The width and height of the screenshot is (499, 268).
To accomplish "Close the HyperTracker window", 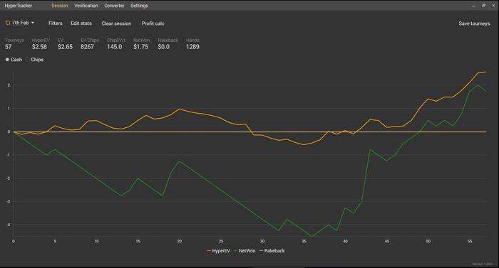I will point(493,6).
